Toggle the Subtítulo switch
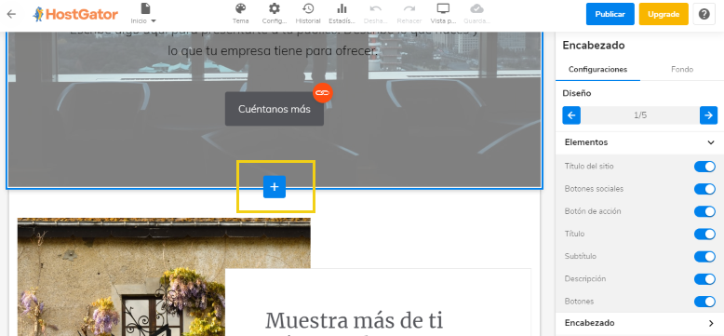Screen dimensions: 724x336 pos(704,256)
